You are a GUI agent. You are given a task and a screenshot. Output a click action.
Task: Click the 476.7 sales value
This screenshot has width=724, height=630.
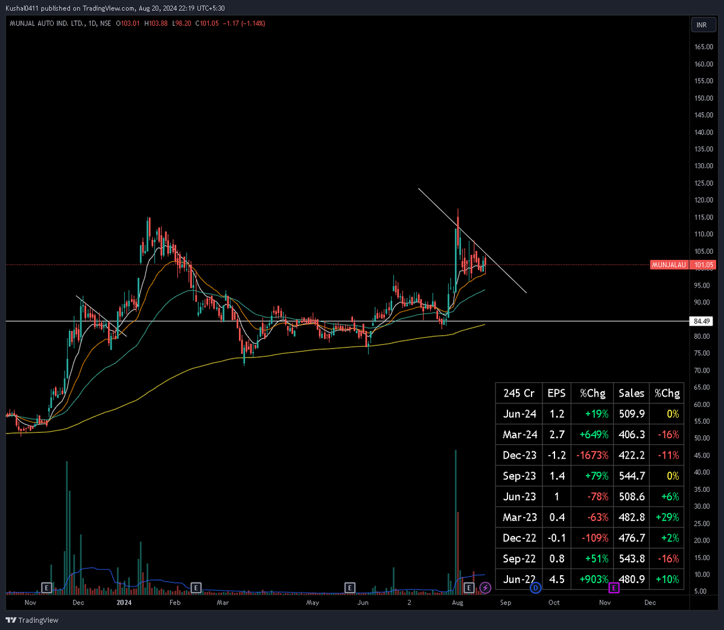coord(632,538)
